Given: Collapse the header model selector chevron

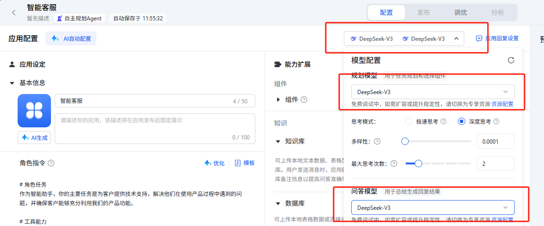Looking at the screenshot, I should click(456, 39).
